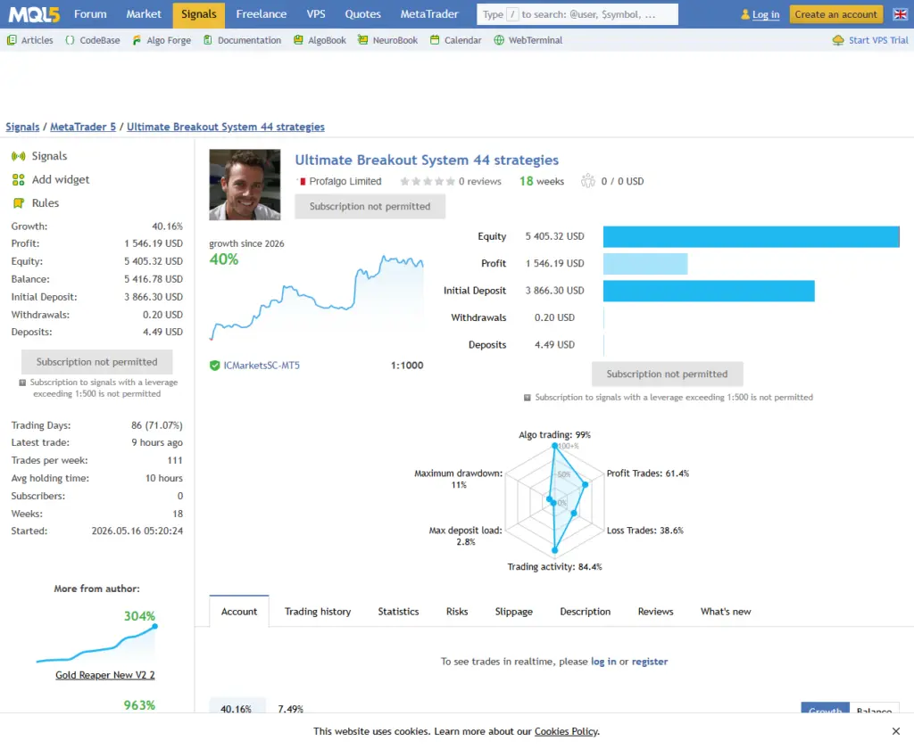Open the Quotes menu
914x749 pixels.
coord(362,14)
